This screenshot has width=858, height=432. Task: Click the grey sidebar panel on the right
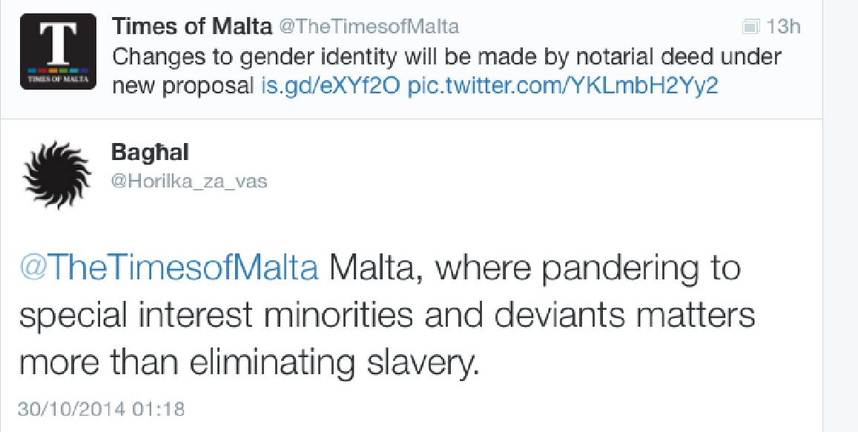point(841,215)
